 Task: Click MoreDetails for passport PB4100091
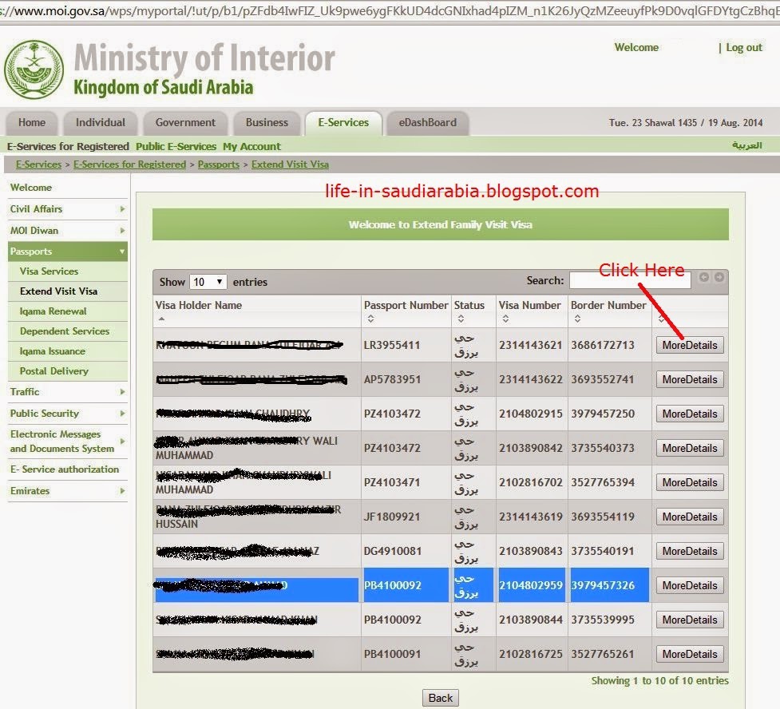(690, 654)
